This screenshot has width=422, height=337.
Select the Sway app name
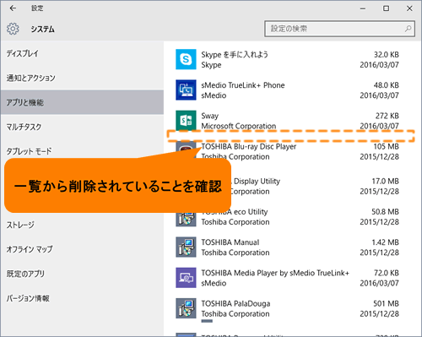(209, 116)
